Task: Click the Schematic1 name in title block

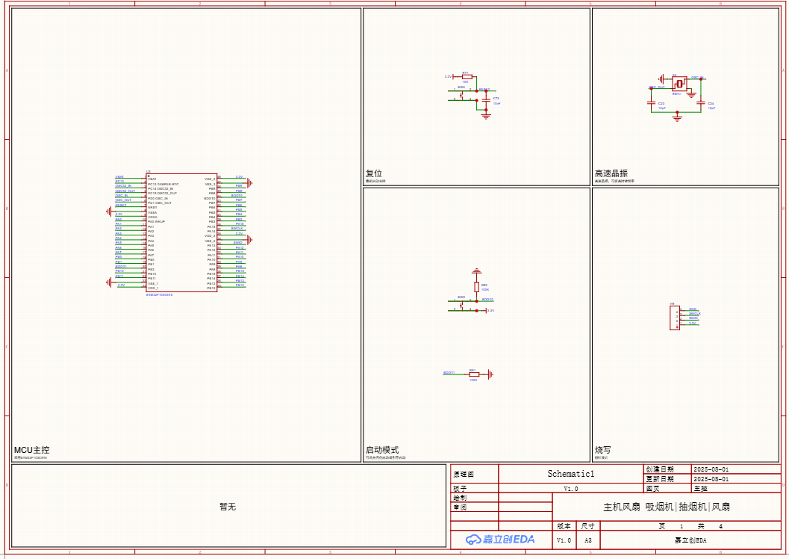Action: click(571, 473)
